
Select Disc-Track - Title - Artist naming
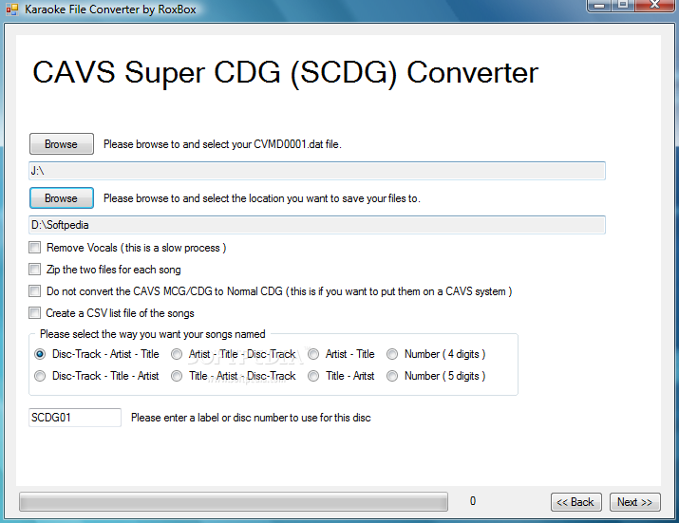(x=40, y=376)
